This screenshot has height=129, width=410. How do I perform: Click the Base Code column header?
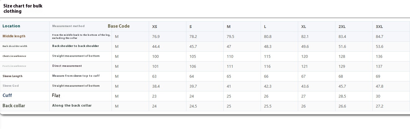(x=119, y=26)
